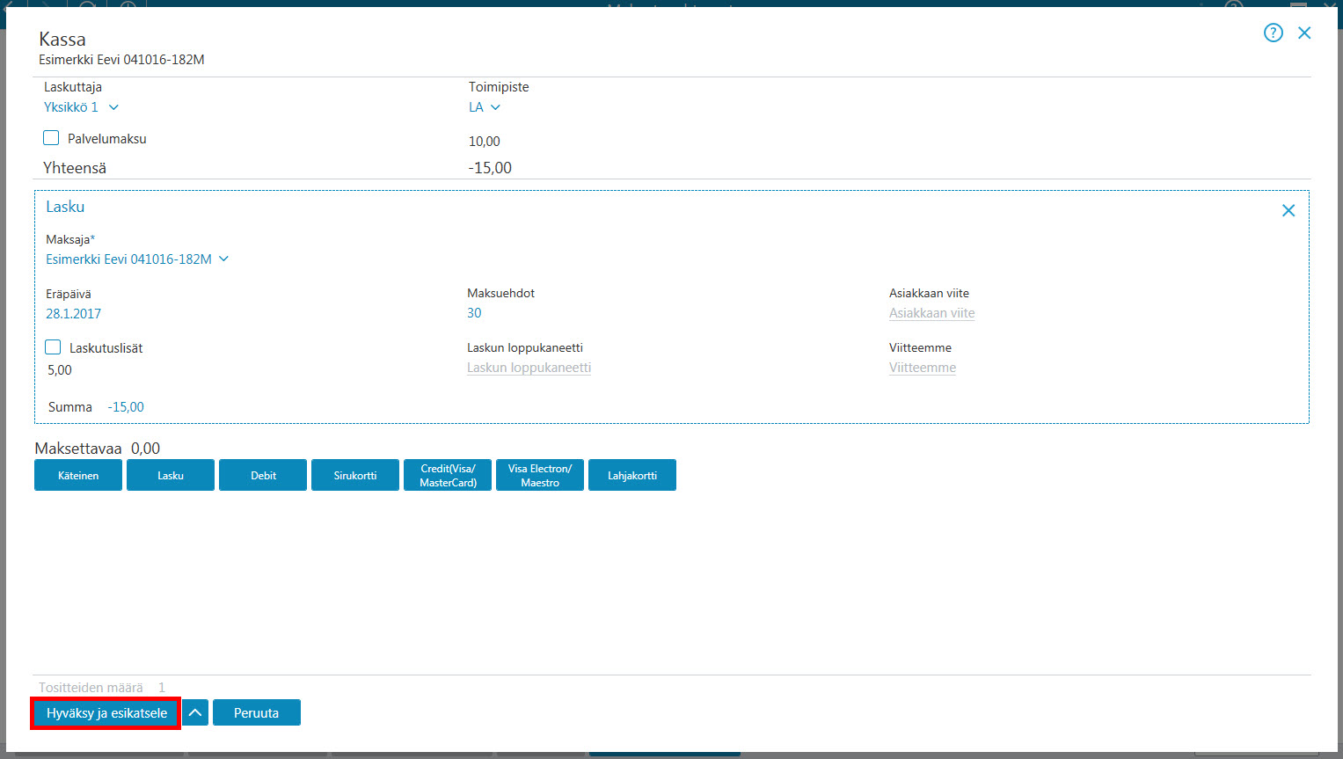Click the Hyväksy ja esikatsele button
This screenshot has height=759, width=1343.
pos(106,712)
